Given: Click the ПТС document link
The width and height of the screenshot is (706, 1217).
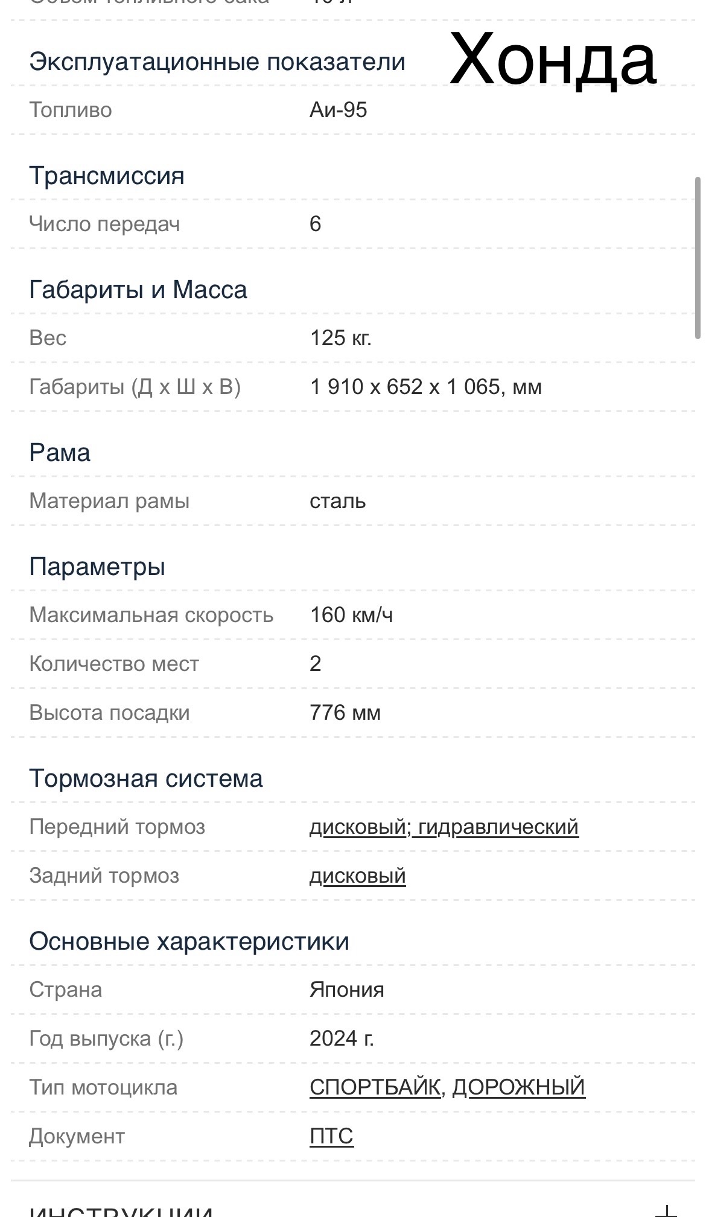Looking at the screenshot, I should point(331,1136).
